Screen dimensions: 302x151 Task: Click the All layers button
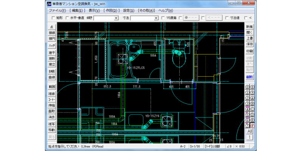(250, 131)
